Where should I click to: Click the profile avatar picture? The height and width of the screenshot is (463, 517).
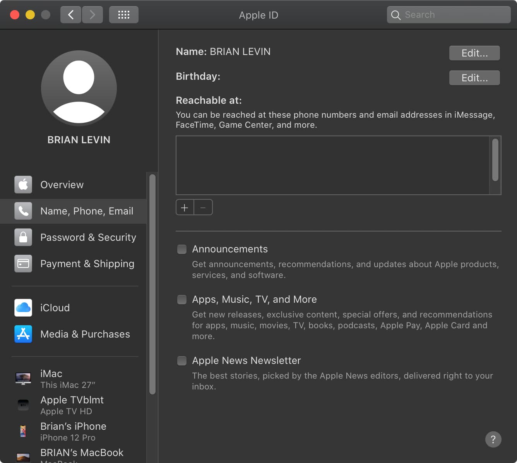(x=79, y=88)
